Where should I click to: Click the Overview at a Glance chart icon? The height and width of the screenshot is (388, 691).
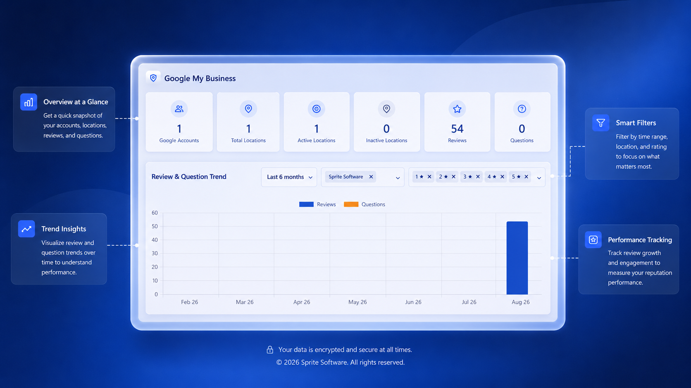pyautogui.click(x=29, y=102)
